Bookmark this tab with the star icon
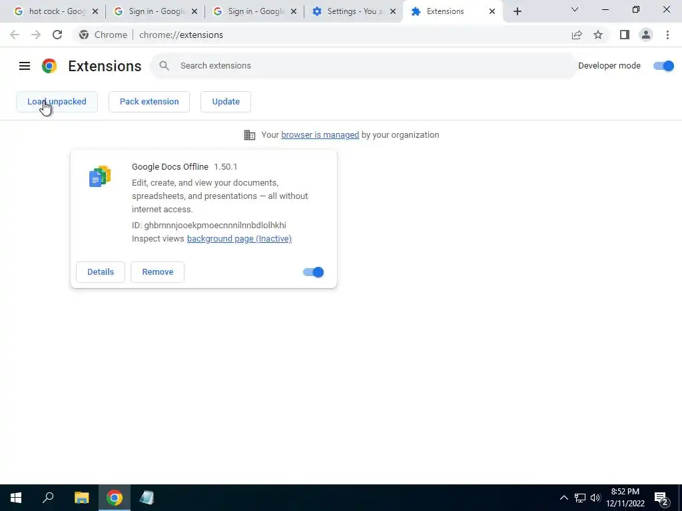The image size is (682, 511). [x=598, y=35]
